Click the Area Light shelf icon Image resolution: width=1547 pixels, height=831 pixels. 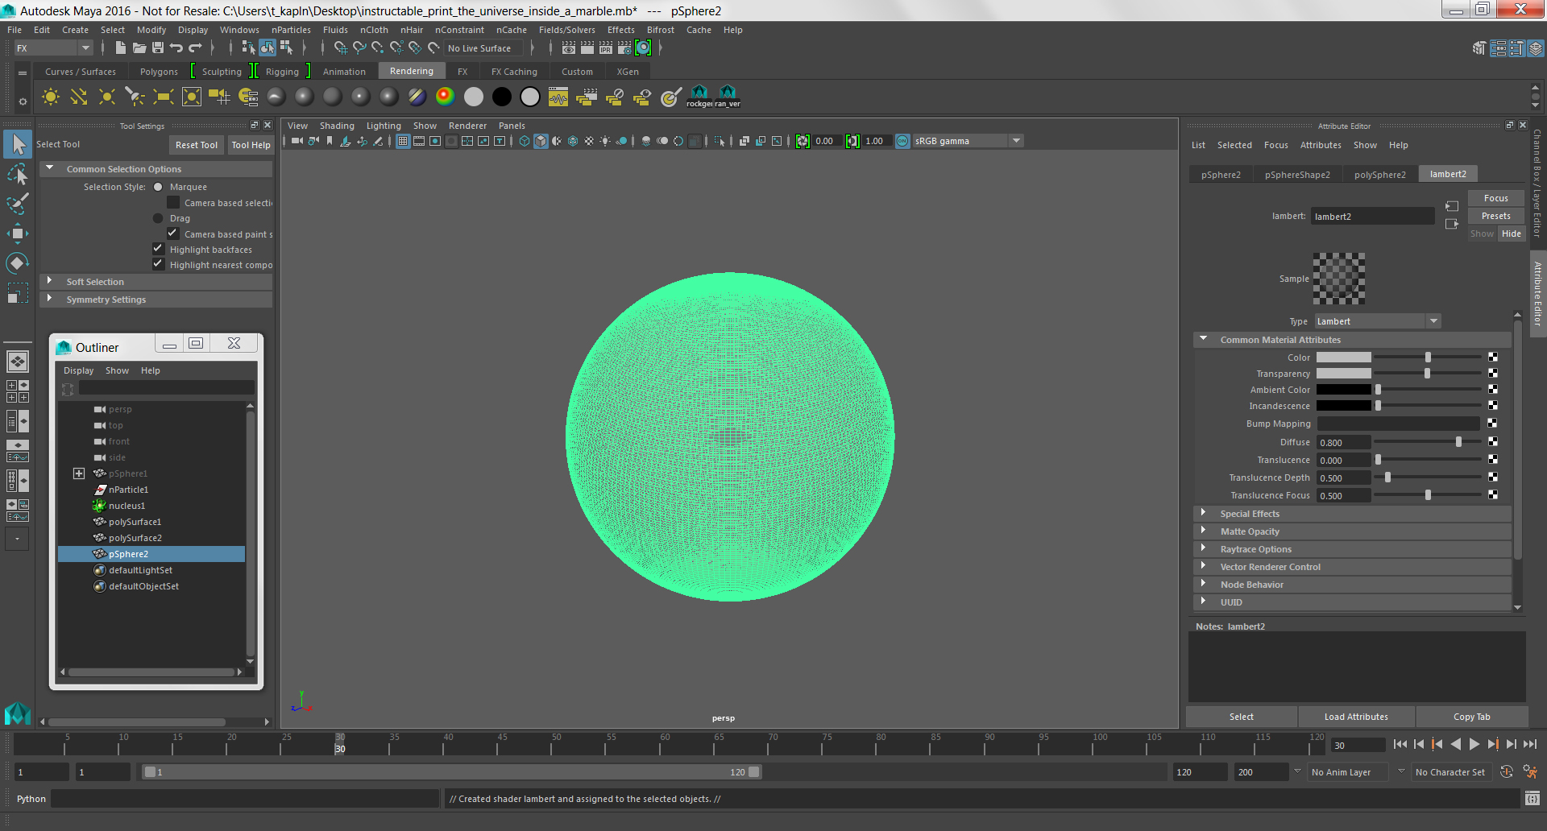(164, 97)
